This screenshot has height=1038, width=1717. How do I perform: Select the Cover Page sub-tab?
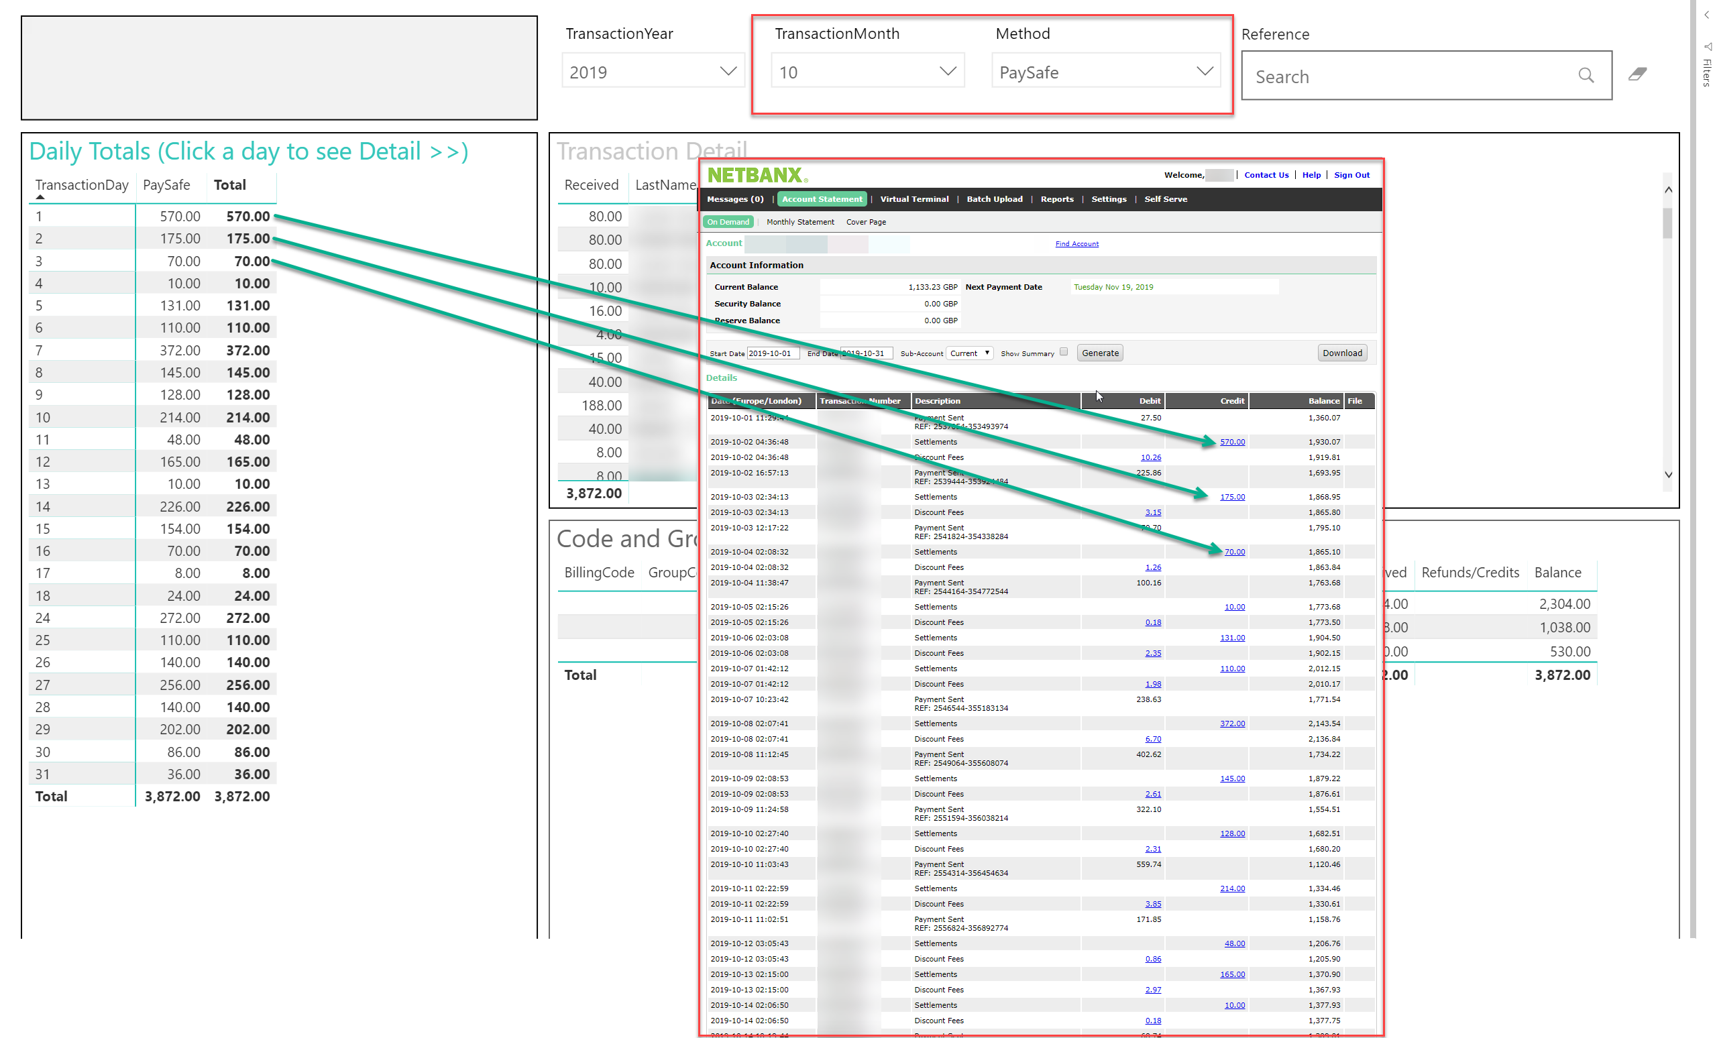pos(866,222)
